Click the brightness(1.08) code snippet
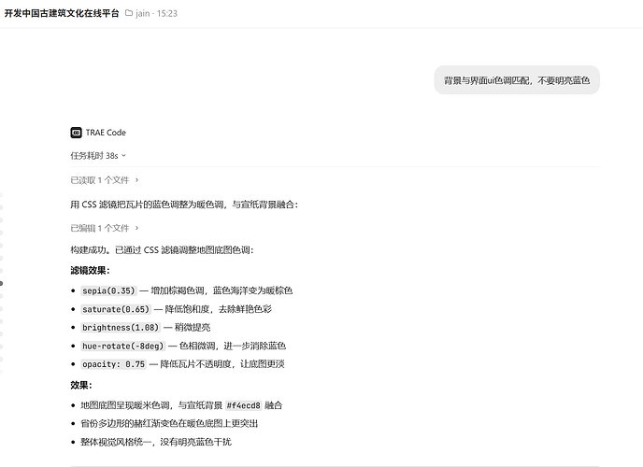Viewport: 643px width, 467px height. [121, 328]
